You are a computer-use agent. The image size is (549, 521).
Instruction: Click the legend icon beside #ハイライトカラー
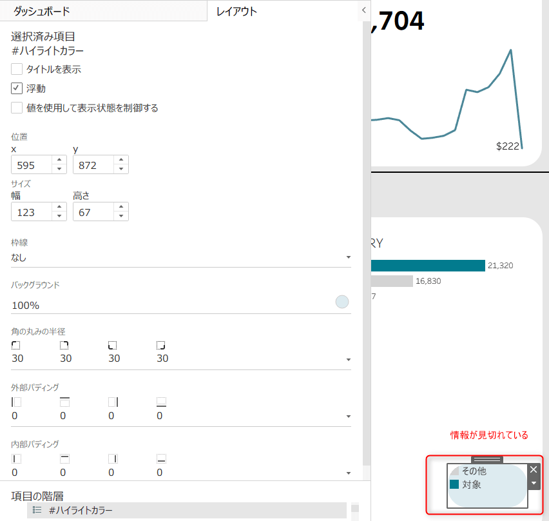[37, 510]
